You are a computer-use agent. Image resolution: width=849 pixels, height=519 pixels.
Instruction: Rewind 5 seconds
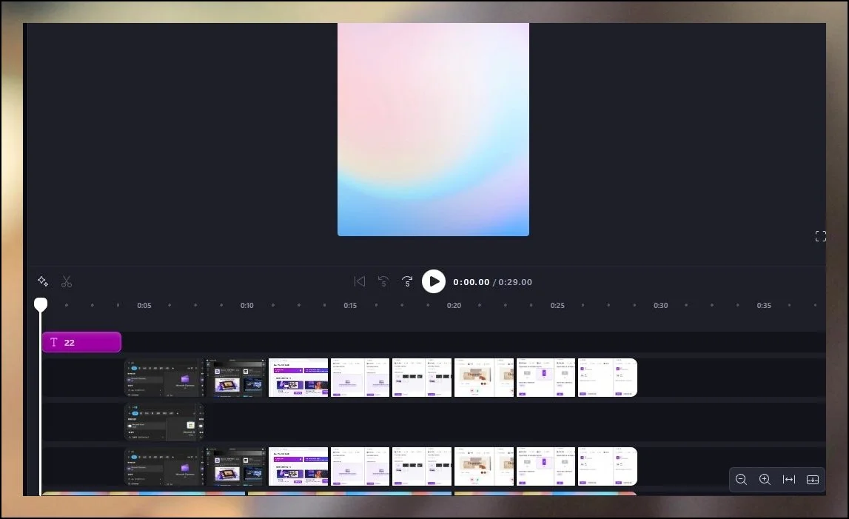pos(383,281)
